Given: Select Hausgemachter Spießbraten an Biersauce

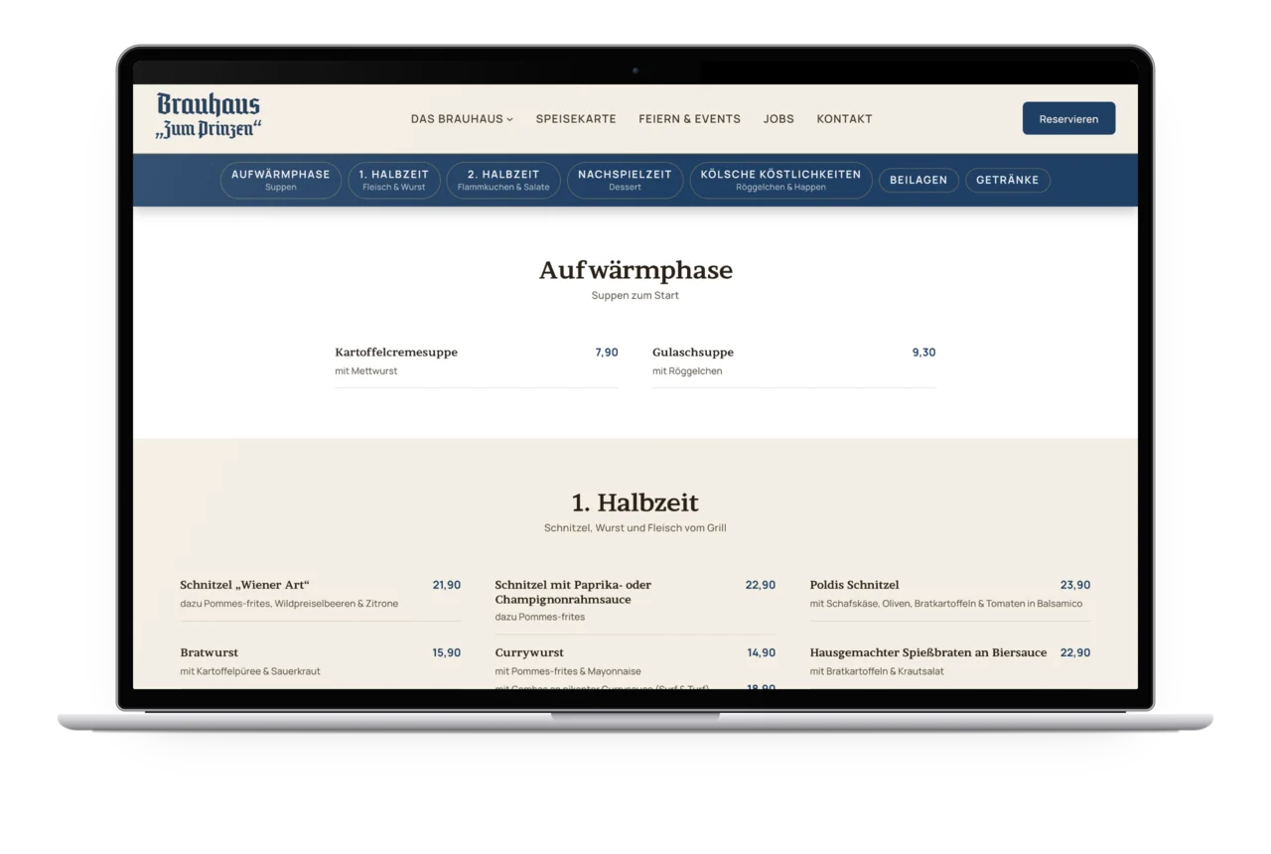Looking at the screenshot, I should pos(928,652).
